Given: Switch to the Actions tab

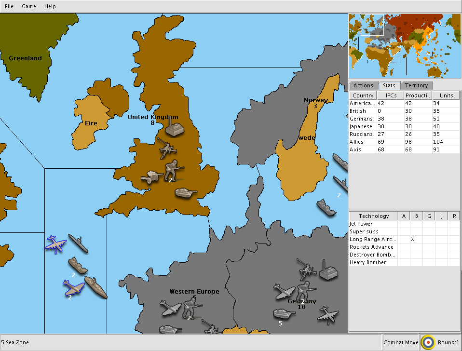Looking at the screenshot, I should [363, 85].
